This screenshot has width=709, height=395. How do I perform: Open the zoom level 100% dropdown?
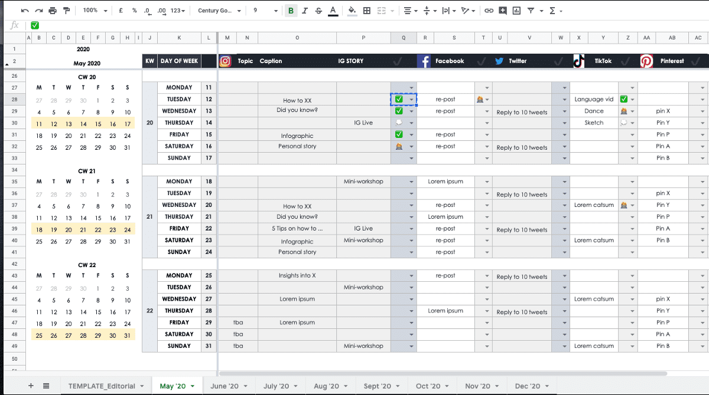coord(95,11)
